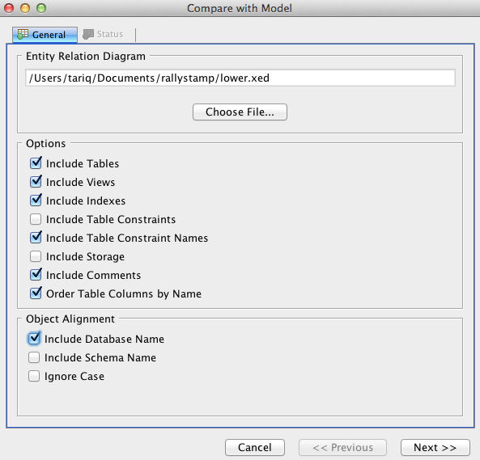Toggle Order Table Columns by Name

click(x=36, y=293)
